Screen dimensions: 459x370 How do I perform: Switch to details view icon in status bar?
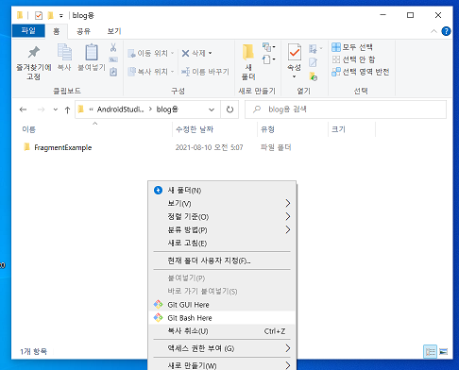[x=430, y=351]
